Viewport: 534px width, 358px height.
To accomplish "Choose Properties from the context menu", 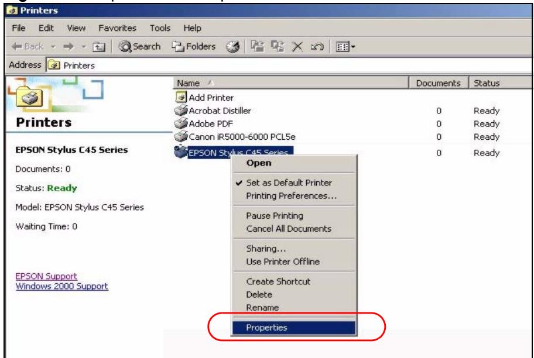I will coord(295,328).
